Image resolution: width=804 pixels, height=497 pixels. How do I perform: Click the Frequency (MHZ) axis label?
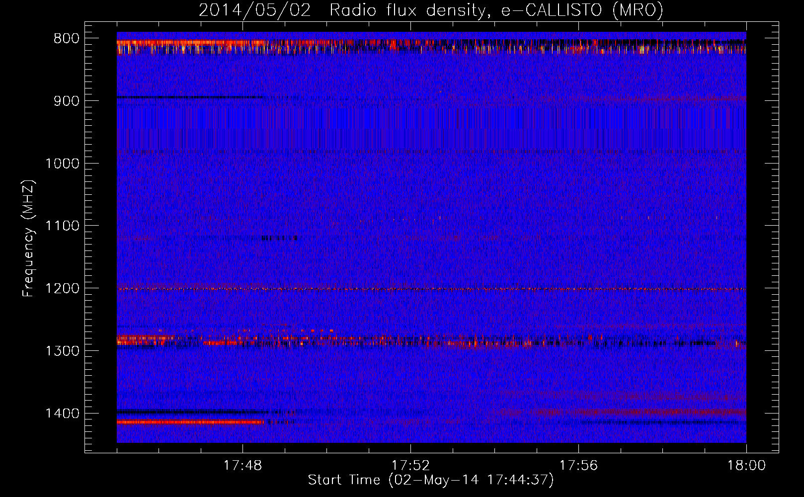click(28, 239)
